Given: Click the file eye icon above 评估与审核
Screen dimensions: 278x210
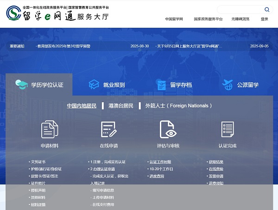Looking at the screenshot, I should tap(168, 130).
